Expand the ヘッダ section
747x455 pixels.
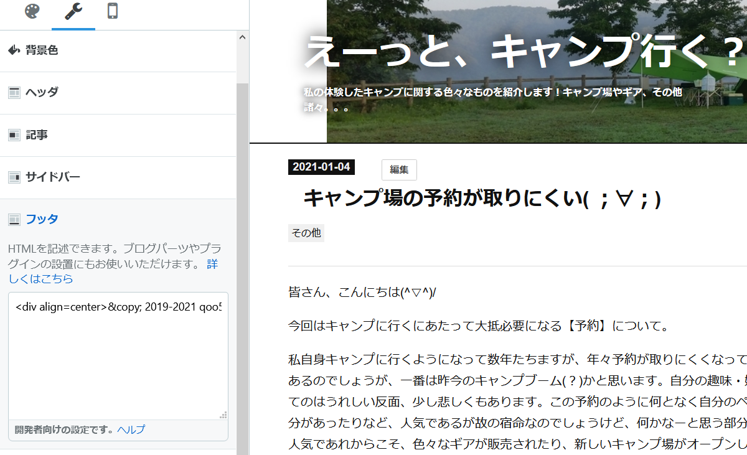[118, 93]
